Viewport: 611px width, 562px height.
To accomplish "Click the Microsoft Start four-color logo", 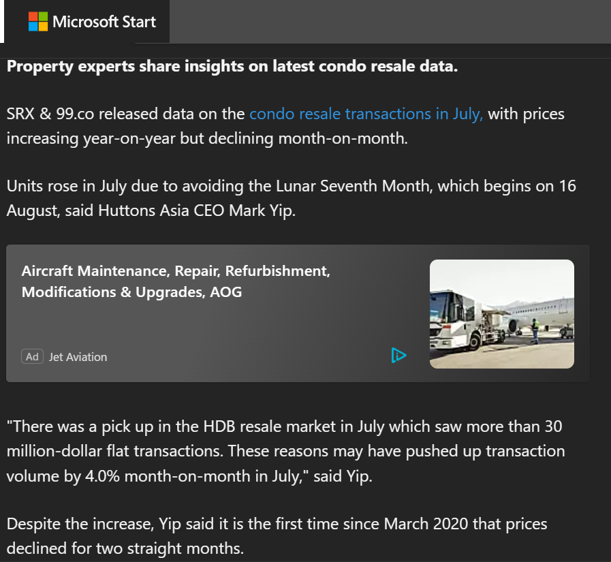I will pos(38,21).
